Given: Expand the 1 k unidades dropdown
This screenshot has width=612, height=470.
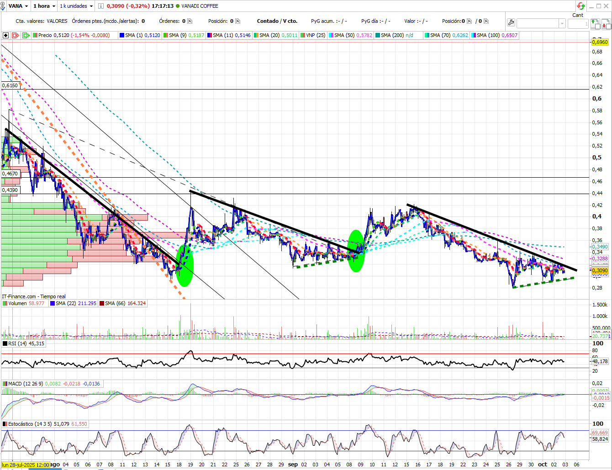Looking at the screenshot, I should click(x=76, y=6).
